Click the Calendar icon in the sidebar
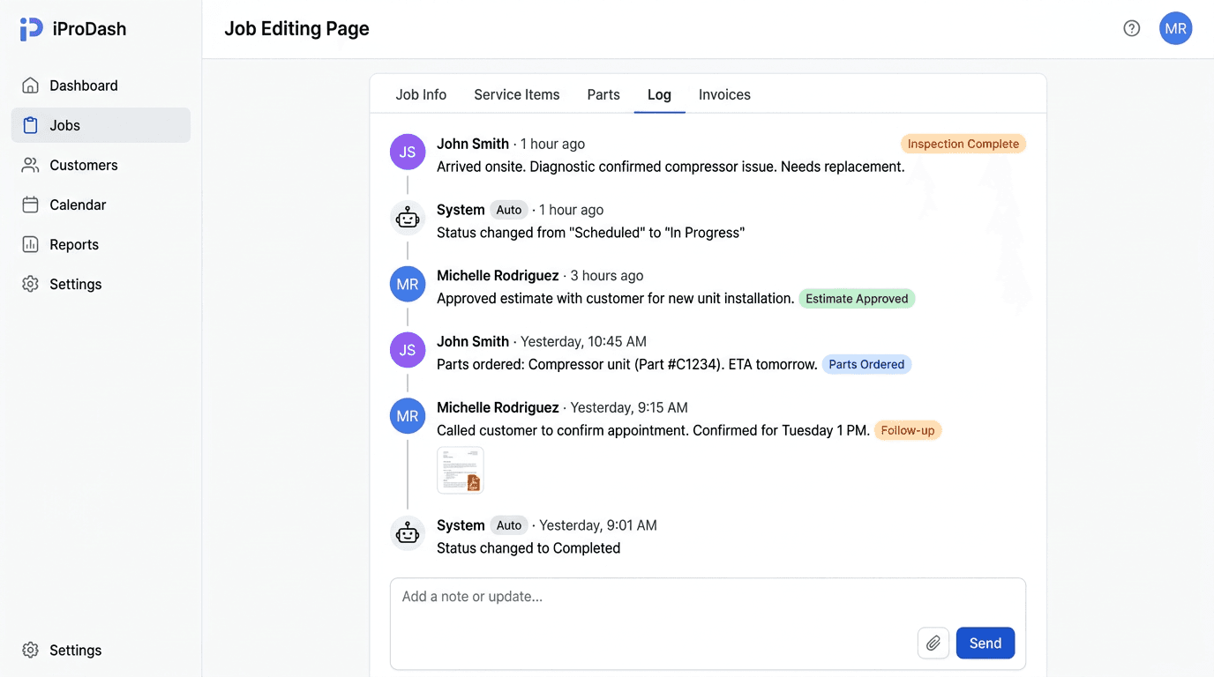The image size is (1214, 677). (31, 205)
